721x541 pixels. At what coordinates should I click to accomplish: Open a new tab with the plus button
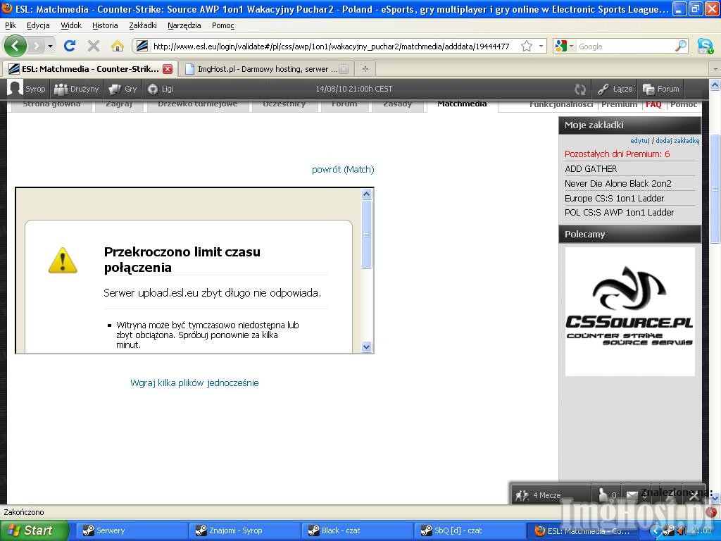point(365,69)
